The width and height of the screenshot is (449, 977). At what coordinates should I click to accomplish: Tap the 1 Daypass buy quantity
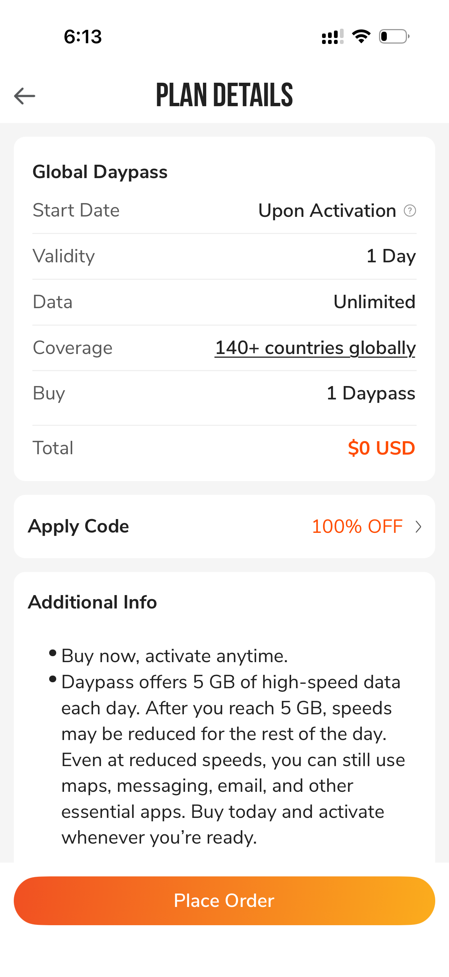[x=371, y=393]
